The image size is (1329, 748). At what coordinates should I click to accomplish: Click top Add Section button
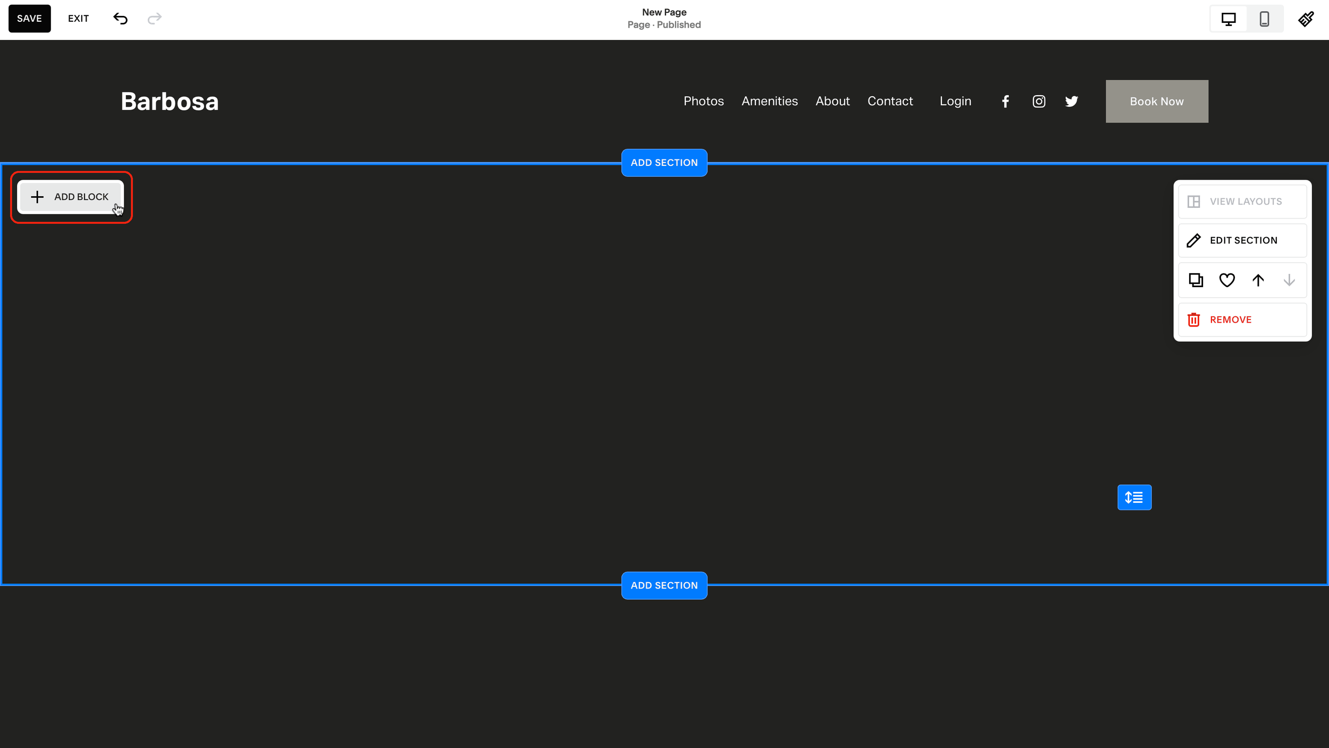[664, 163]
